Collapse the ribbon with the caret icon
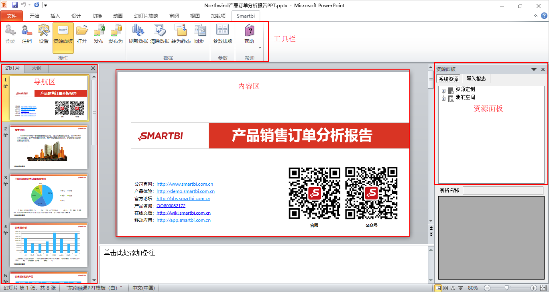Viewport: 549px width, 292px height. pyautogui.click(x=535, y=16)
